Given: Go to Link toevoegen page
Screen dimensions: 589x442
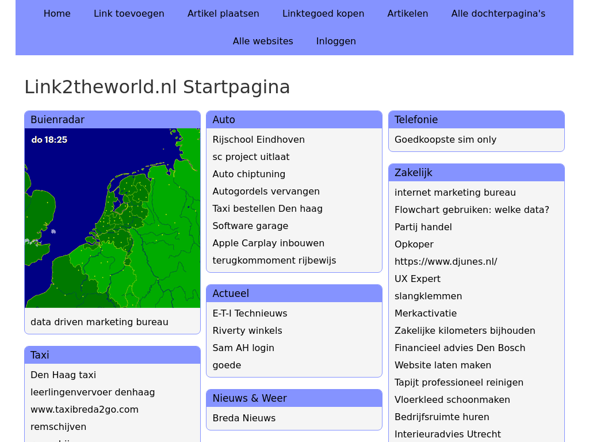Looking at the screenshot, I should pyautogui.click(x=129, y=13).
